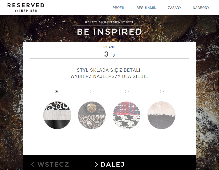Select the fur and quilted leather circle

[x=161, y=115]
